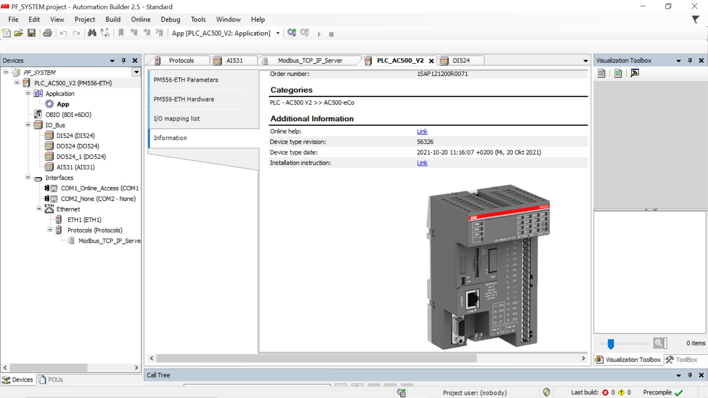
Task: Collapse the IO_Bus tree node
Action: click(x=28, y=125)
